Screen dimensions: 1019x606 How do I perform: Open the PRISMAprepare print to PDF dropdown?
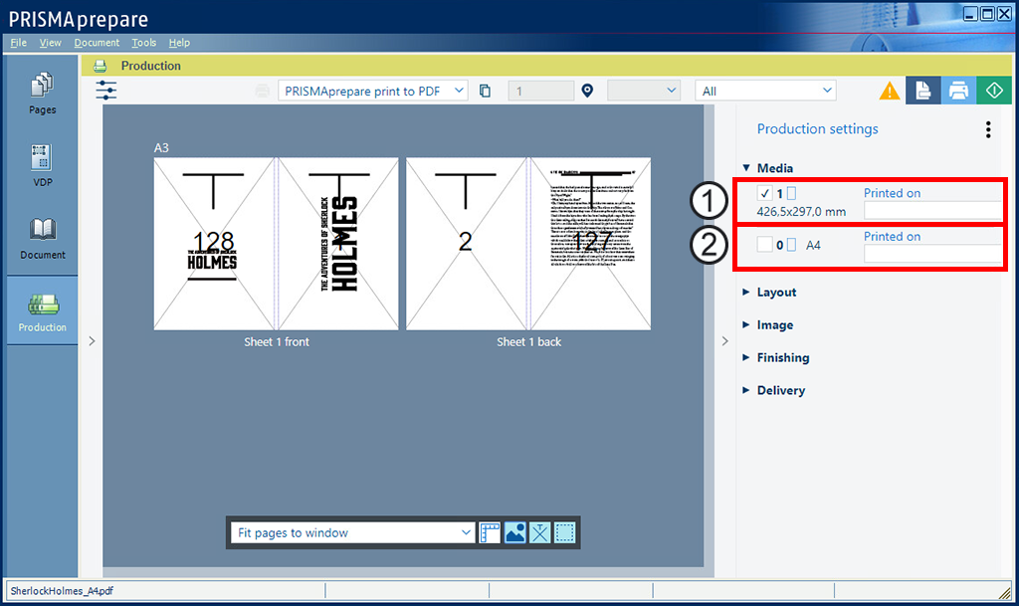pos(373,91)
